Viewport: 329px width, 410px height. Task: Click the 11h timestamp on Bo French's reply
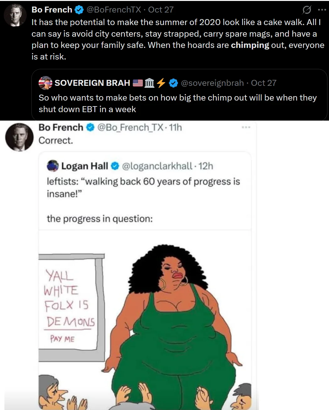pyautogui.click(x=175, y=127)
